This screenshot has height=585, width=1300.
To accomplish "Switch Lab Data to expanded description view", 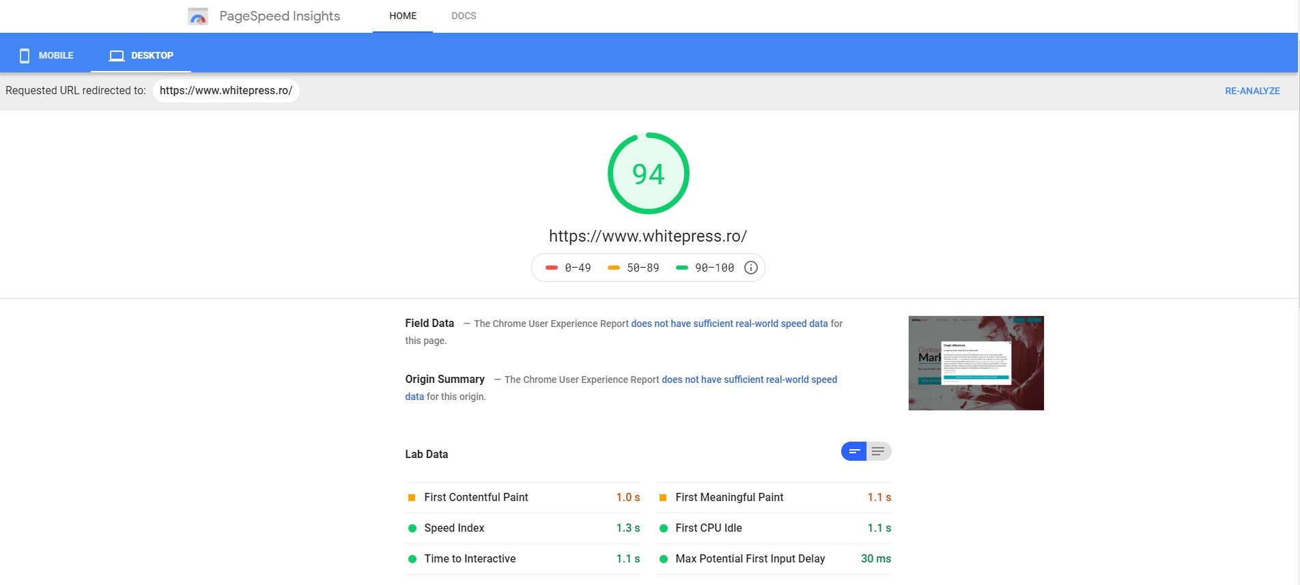I will point(879,451).
